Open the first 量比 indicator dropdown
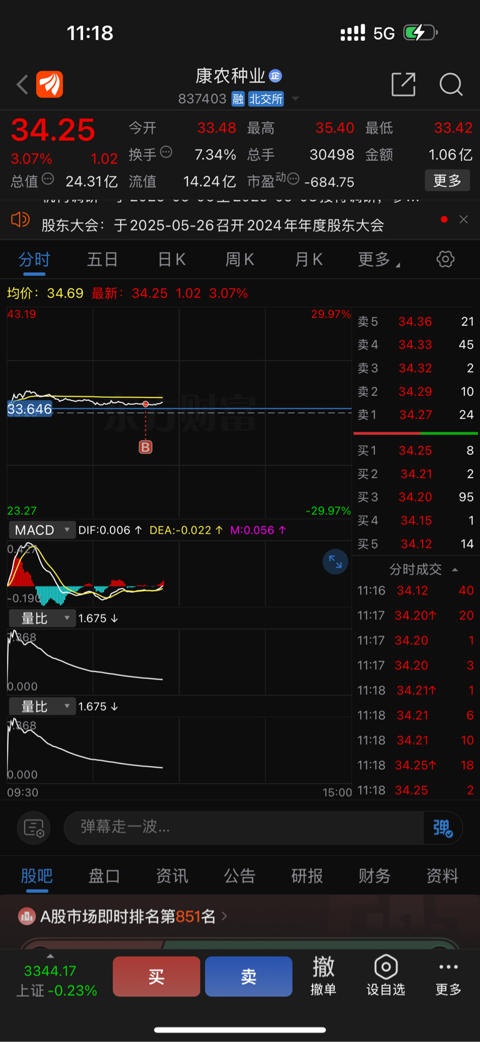This screenshot has height=1042, width=480. [x=42, y=618]
